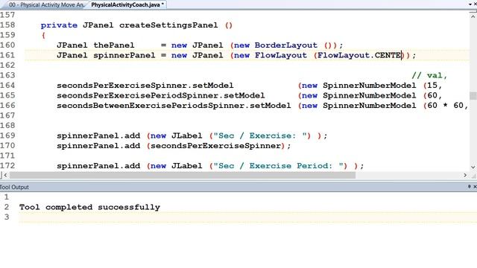Click secondsBetweenExercisePeriodsSpinner.setModel on line 166

tap(174, 106)
